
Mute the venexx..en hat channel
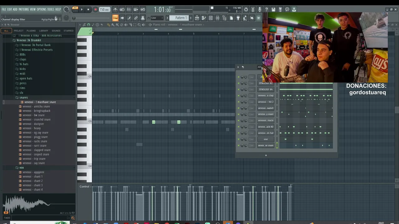point(238,133)
